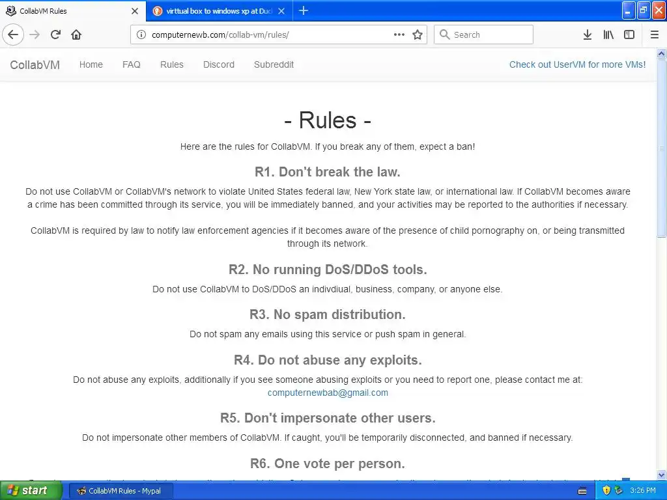Close the virtual box to windows xp tab
The image size is (667, 500).
pyautogui.click(x=281, y=11)
